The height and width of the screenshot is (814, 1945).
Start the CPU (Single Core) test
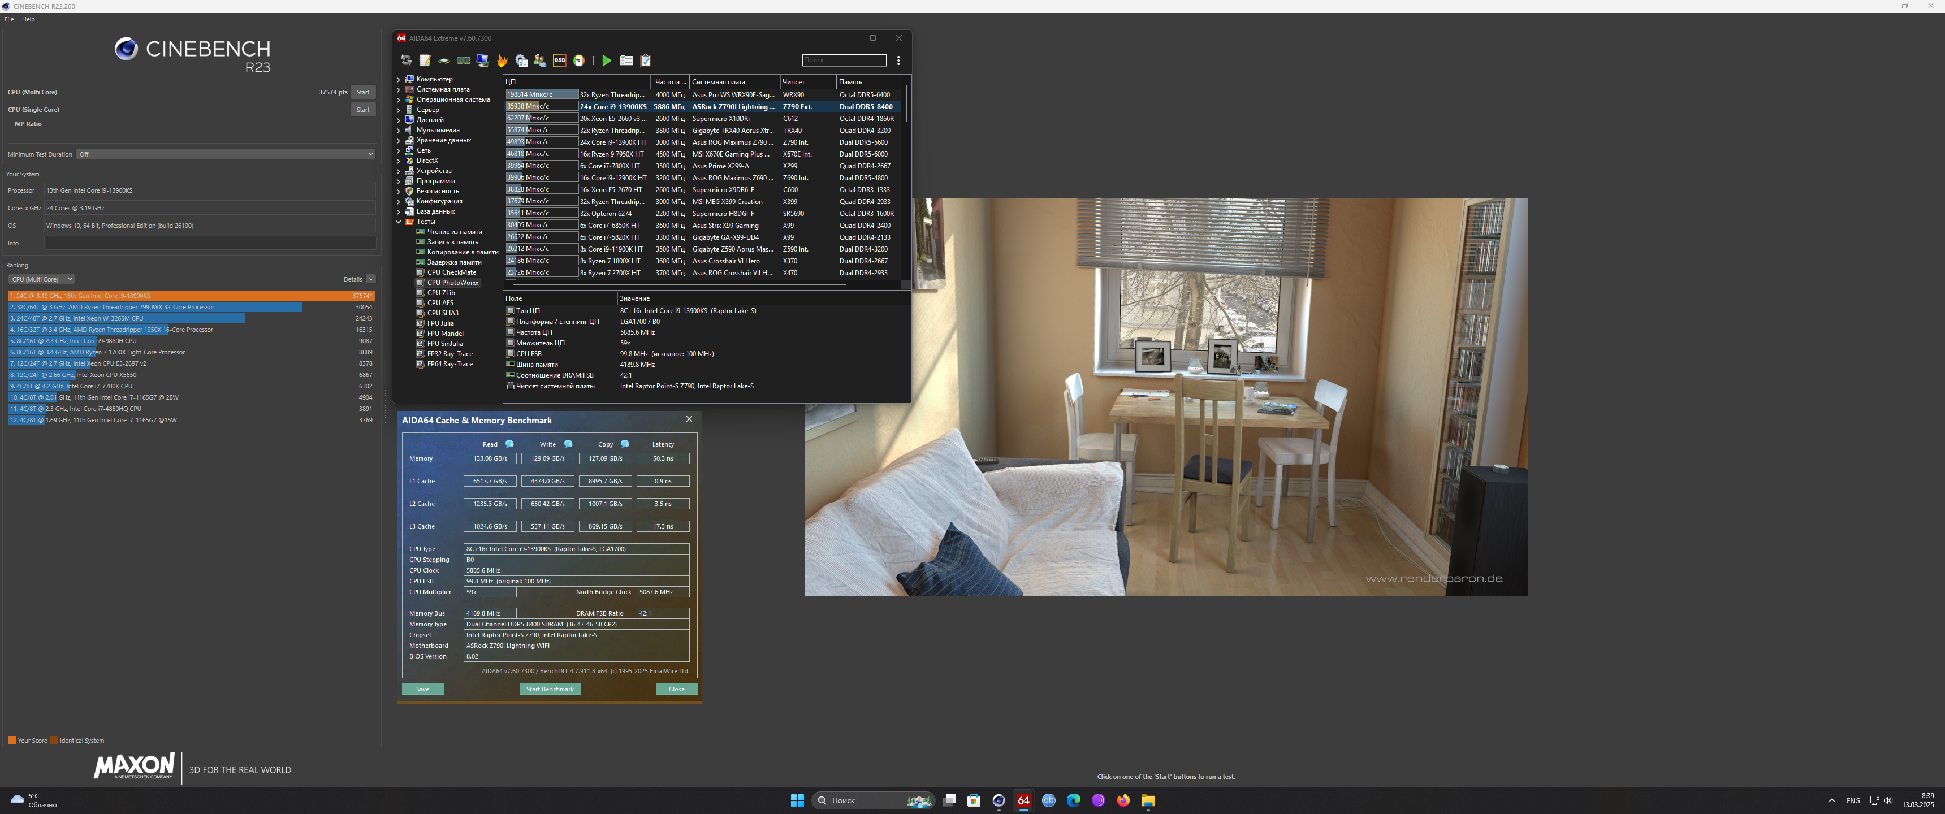[x=362, y=110]
